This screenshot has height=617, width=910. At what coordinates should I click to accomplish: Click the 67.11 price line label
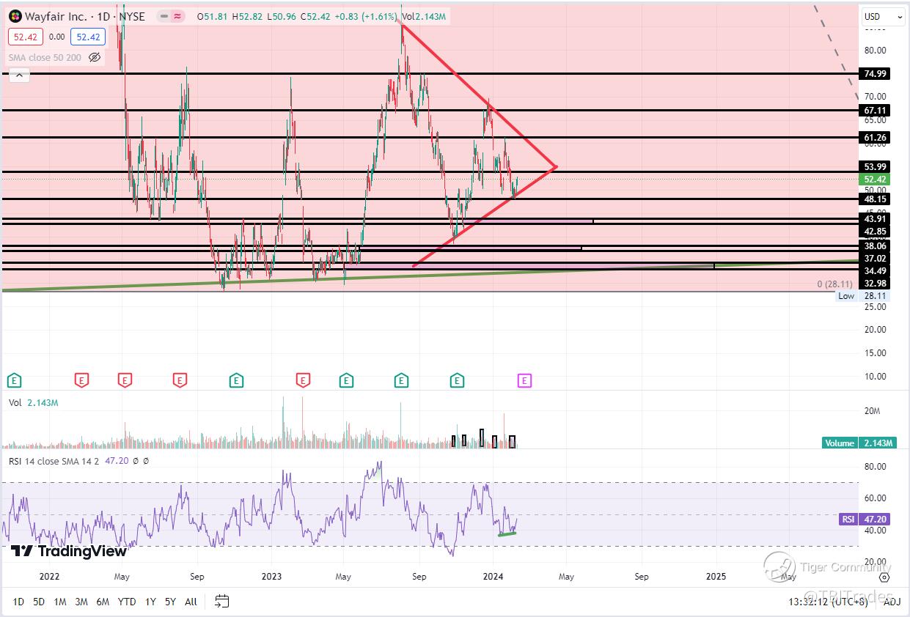876,110
